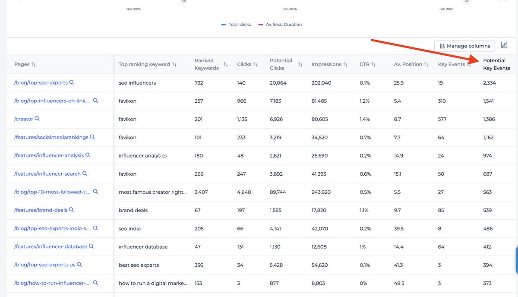Click magnifier beside /features/brand-deals

71,209
